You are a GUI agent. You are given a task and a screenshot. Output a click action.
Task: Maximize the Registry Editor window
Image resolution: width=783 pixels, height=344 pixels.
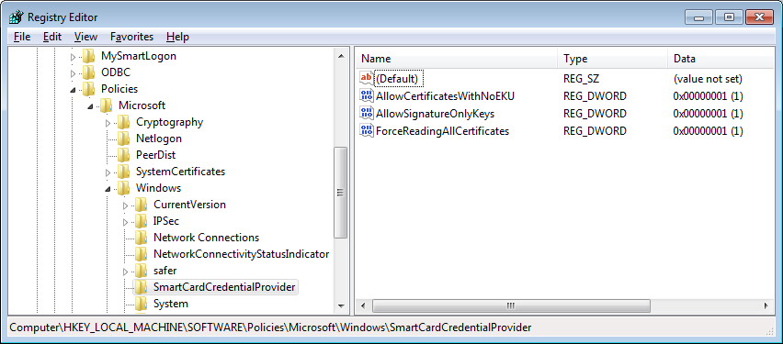729,17
